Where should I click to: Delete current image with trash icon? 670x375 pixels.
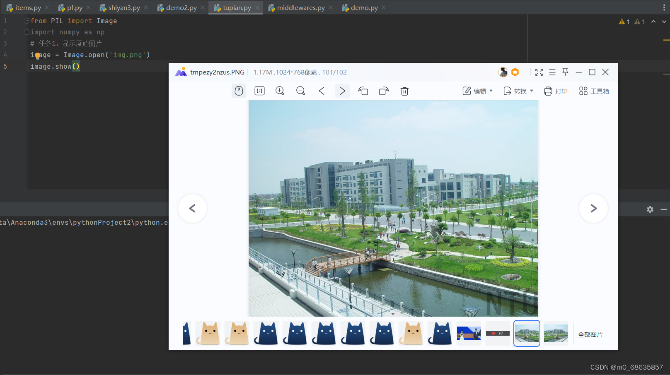pyautogui.click(x=404, y=91)
